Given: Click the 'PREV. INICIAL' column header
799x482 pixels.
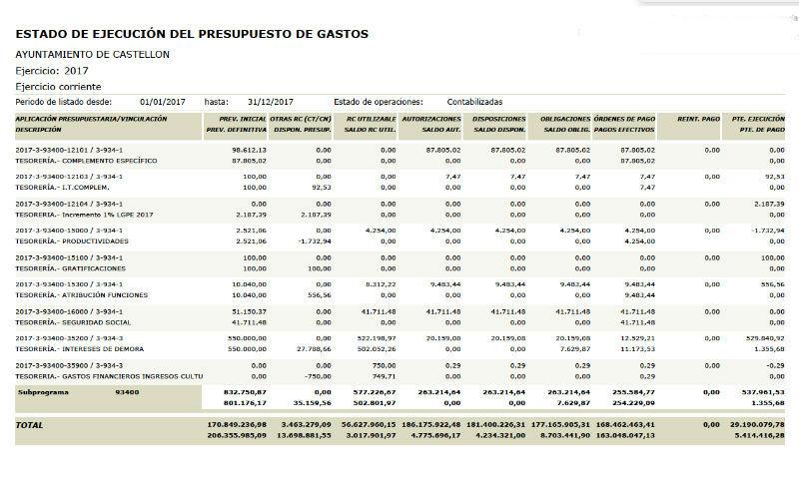Looking at the screenshot, I should coord(237,119).
